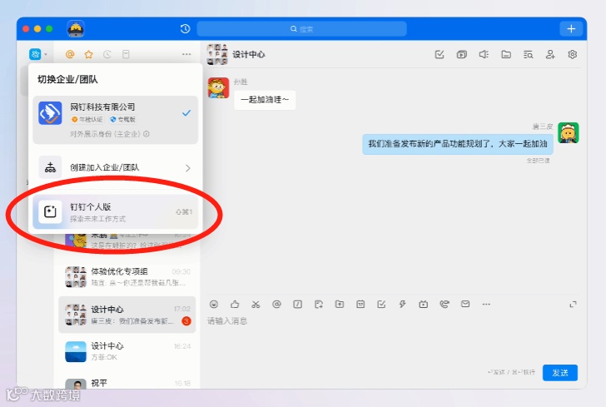Click the upload file folder icon
The image size is (606, 407).
[x=340, y=304]
